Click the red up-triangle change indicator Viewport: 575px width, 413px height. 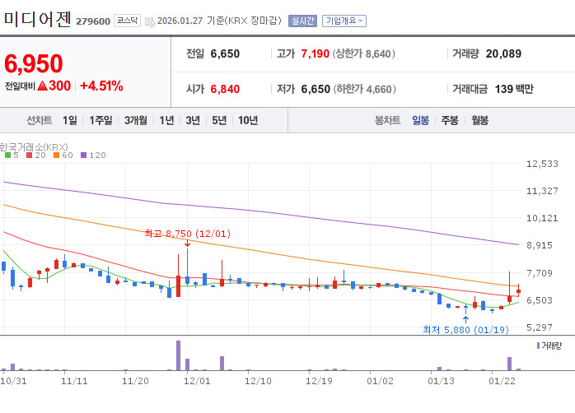(43, 86)
